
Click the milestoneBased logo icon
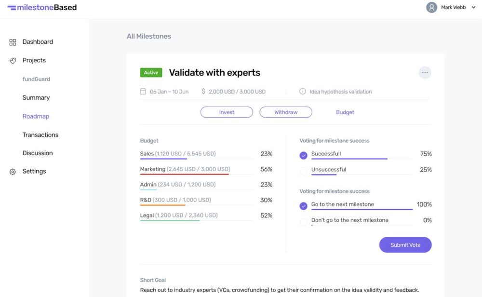tap(12, 7)
